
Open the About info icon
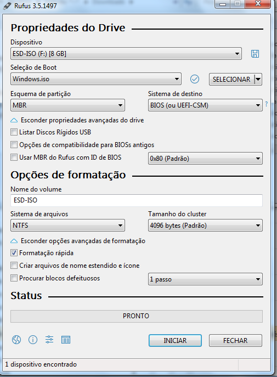[33, 340]
